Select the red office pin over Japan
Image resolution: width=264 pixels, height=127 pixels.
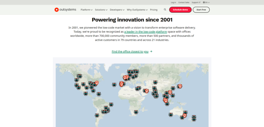point(180,86)
